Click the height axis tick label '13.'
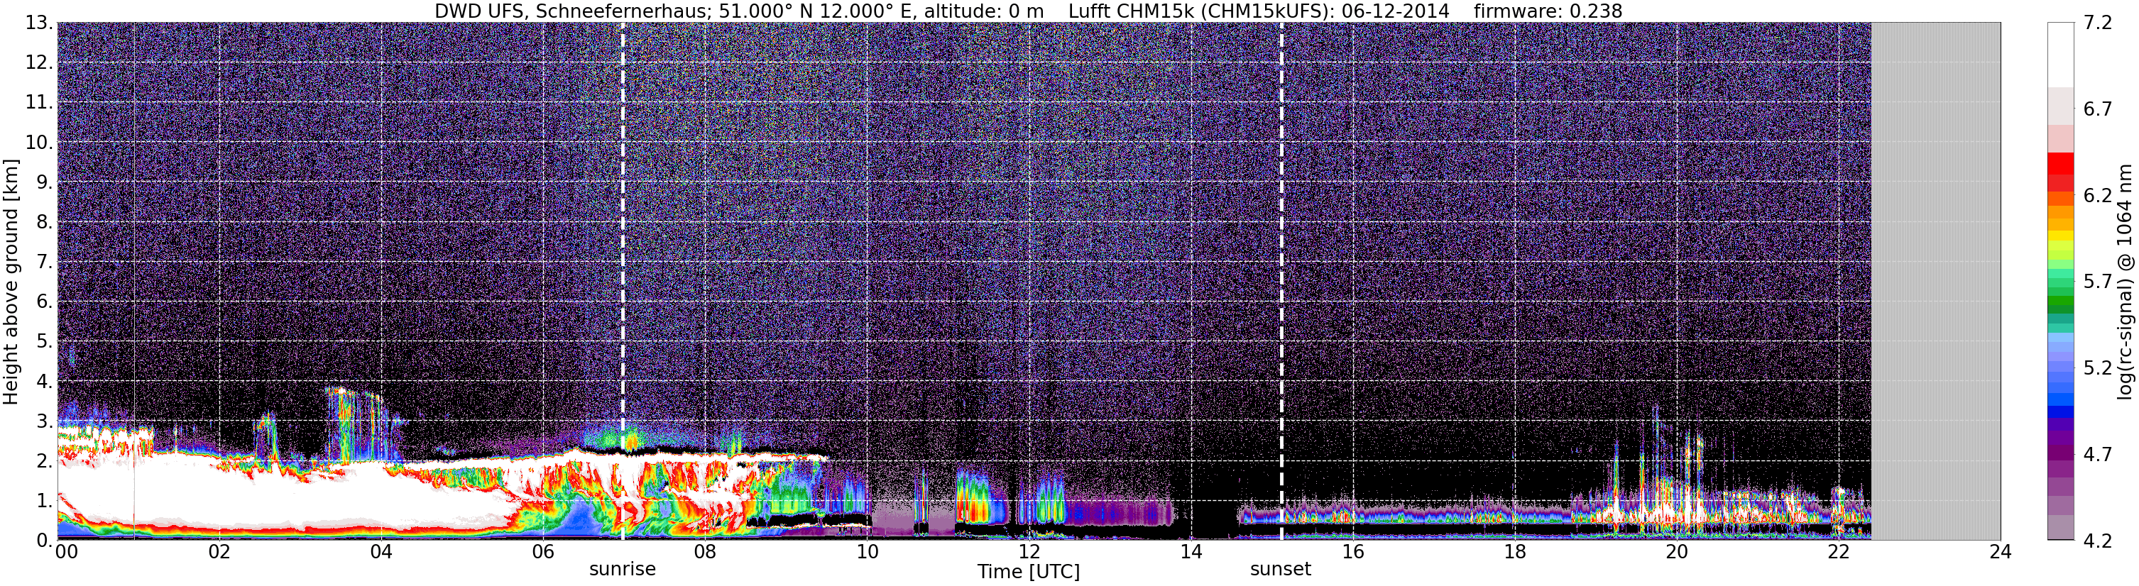This screenshot has width=2139, height=586. click(39, 23)
